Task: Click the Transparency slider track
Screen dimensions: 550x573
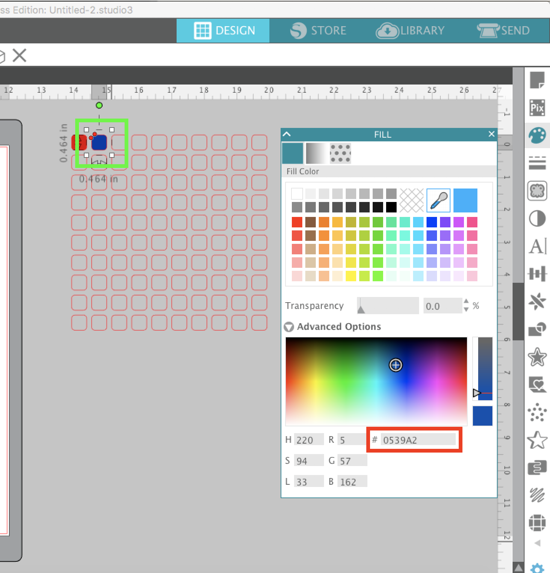Action: 388,306
